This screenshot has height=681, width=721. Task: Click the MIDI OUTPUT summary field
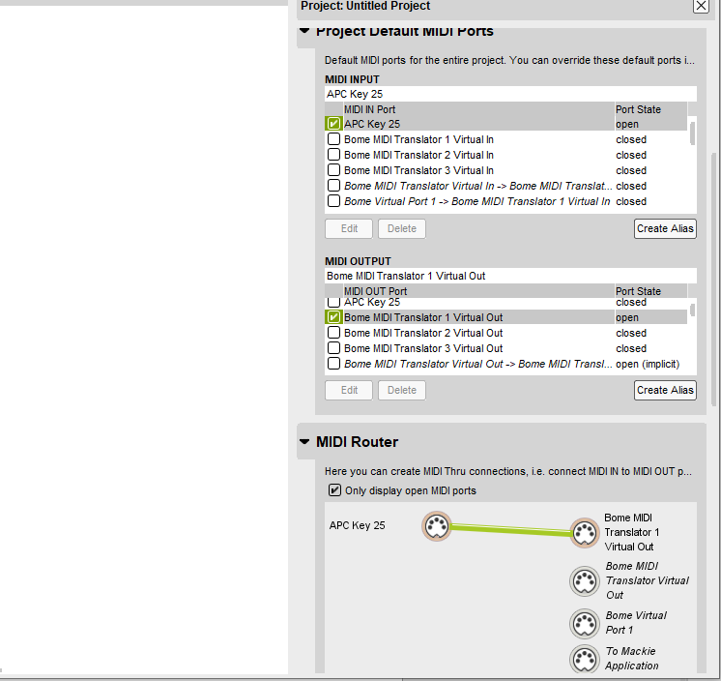510,276
